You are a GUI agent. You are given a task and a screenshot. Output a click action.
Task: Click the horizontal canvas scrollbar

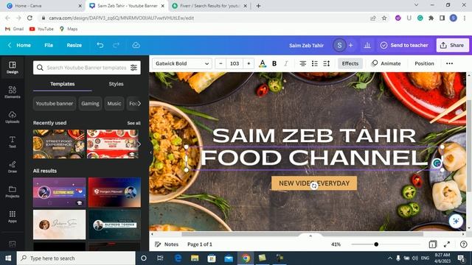pyautogui.click(x=302, y=234)
